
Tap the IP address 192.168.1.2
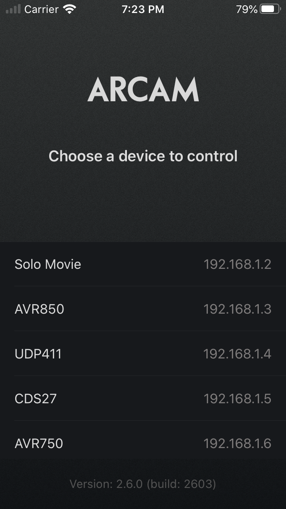tap(237, 264)
